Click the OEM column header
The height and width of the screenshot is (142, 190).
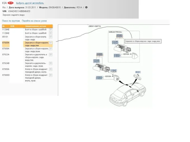(12, 26)
